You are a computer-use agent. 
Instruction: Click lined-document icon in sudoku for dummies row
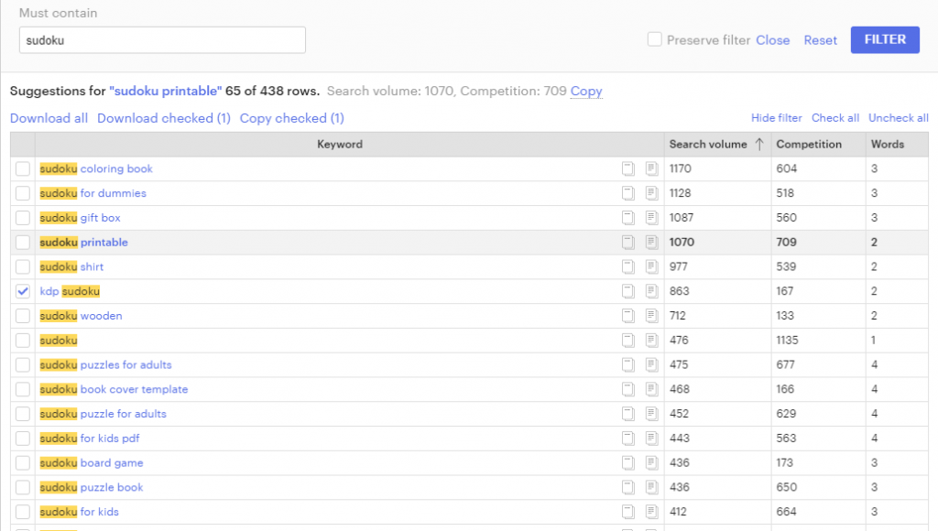651,193
